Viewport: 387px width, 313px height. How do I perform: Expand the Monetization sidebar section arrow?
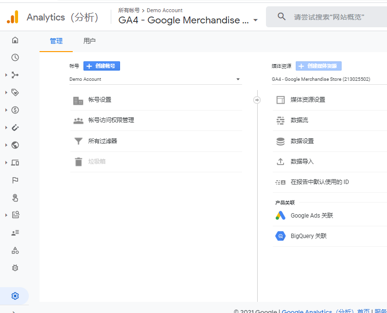tap(6, 110)
